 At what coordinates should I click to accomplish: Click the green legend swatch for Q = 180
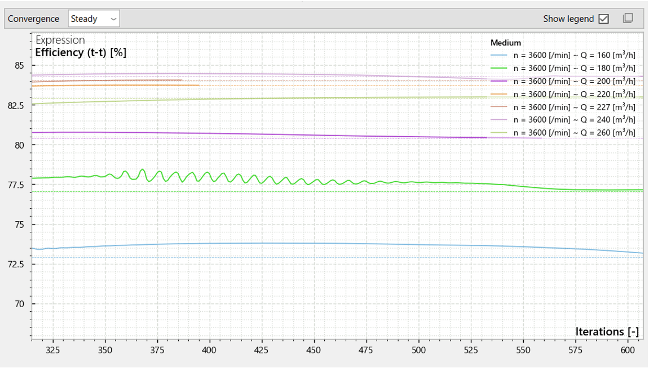498,68
